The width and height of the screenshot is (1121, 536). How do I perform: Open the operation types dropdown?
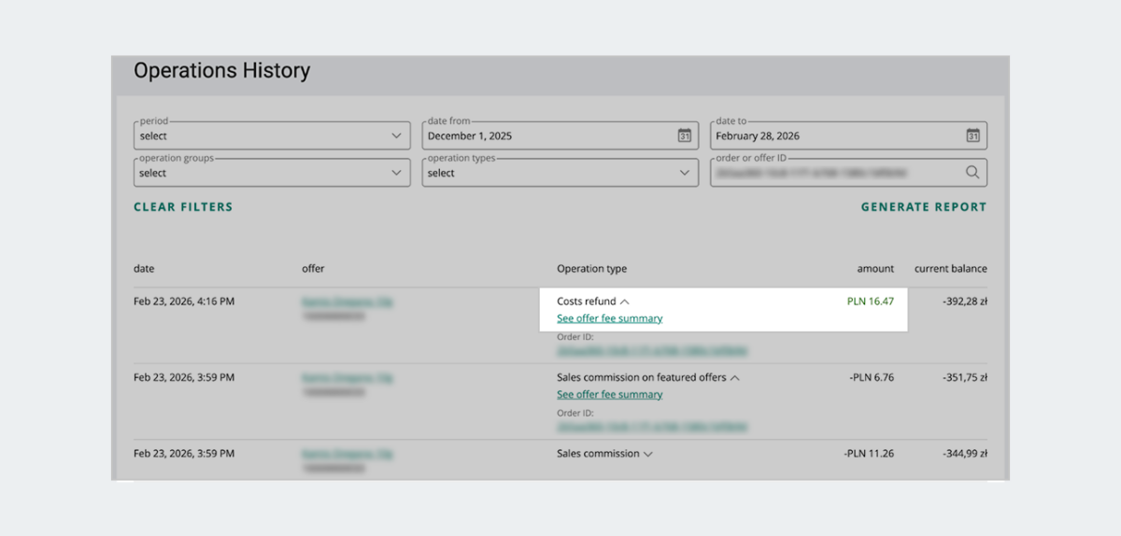[x=560, y=173]
